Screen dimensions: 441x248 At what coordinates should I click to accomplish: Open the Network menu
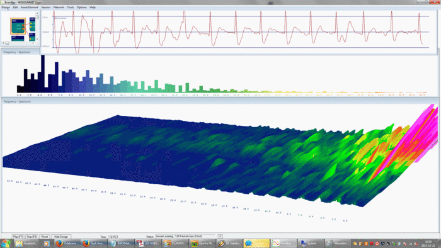tap(59, 8)
